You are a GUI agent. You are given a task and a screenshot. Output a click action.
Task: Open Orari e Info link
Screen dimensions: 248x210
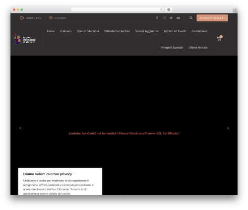click(31, 18)
